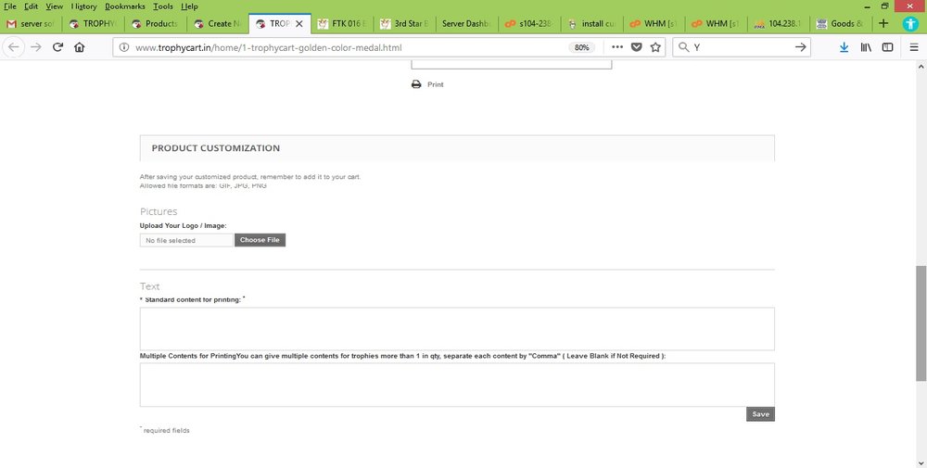Click the Choose File button
The width and height of the screenshot is (927, 468).
pyautogui.click(x=260, y=240)
